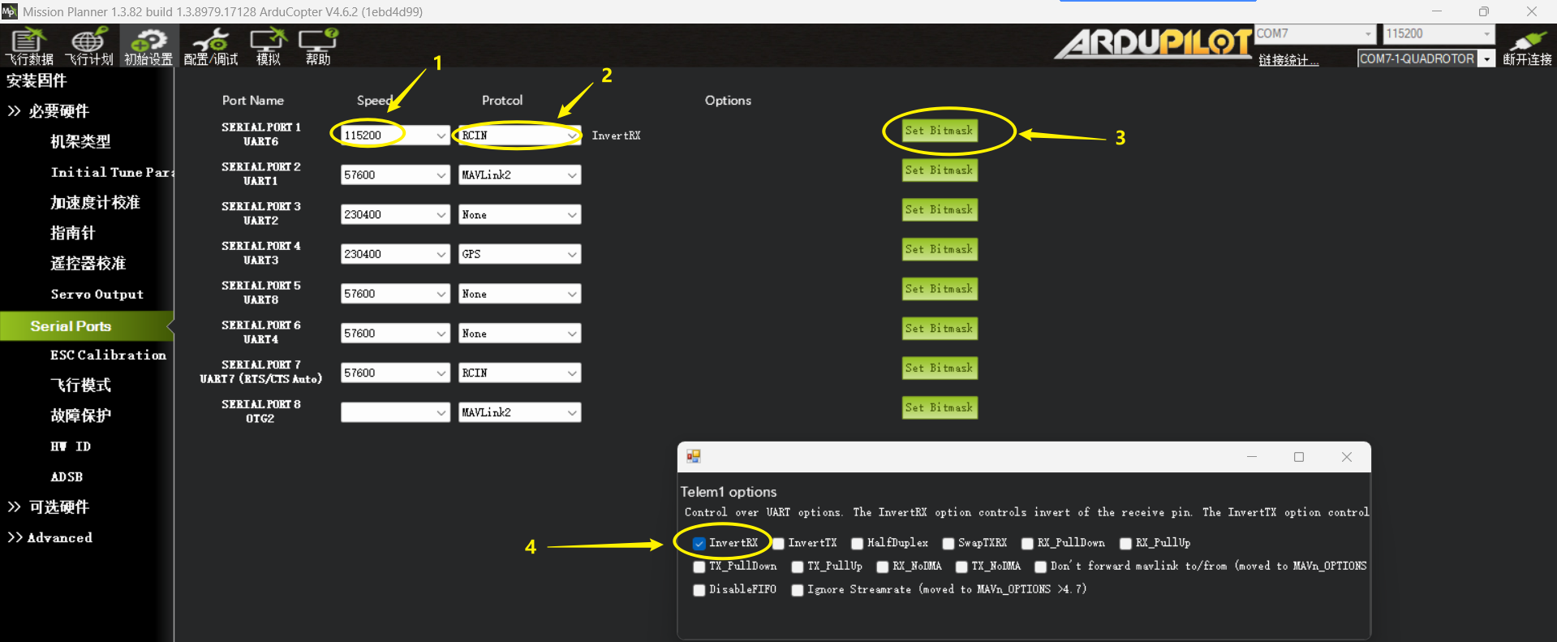Screen dimensions: 1557x642
Task: Check the DisableFIFO option
Action: tap(699, 590)
